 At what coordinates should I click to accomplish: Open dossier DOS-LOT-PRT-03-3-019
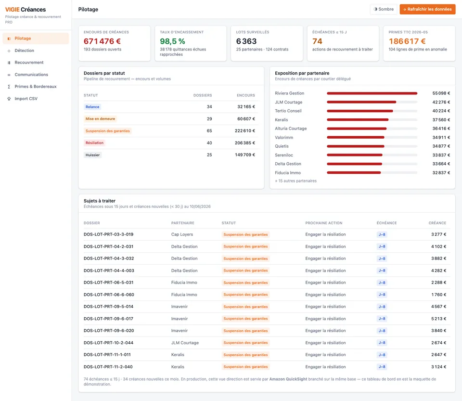coord(108,234)
